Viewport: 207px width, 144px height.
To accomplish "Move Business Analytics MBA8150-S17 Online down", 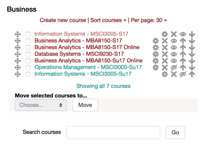I will pos(192,47).
